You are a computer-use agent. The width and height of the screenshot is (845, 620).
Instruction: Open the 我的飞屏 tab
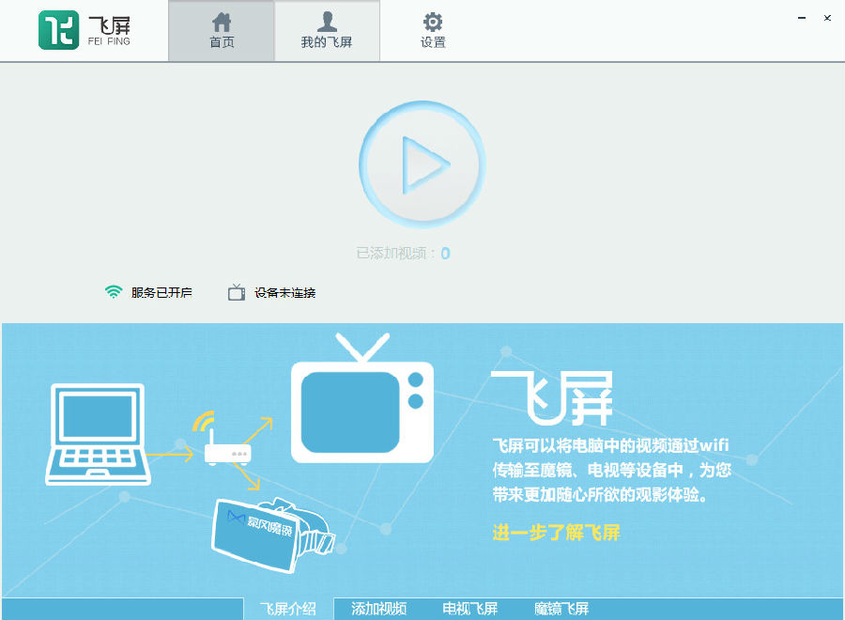click(x=327, y=31)
